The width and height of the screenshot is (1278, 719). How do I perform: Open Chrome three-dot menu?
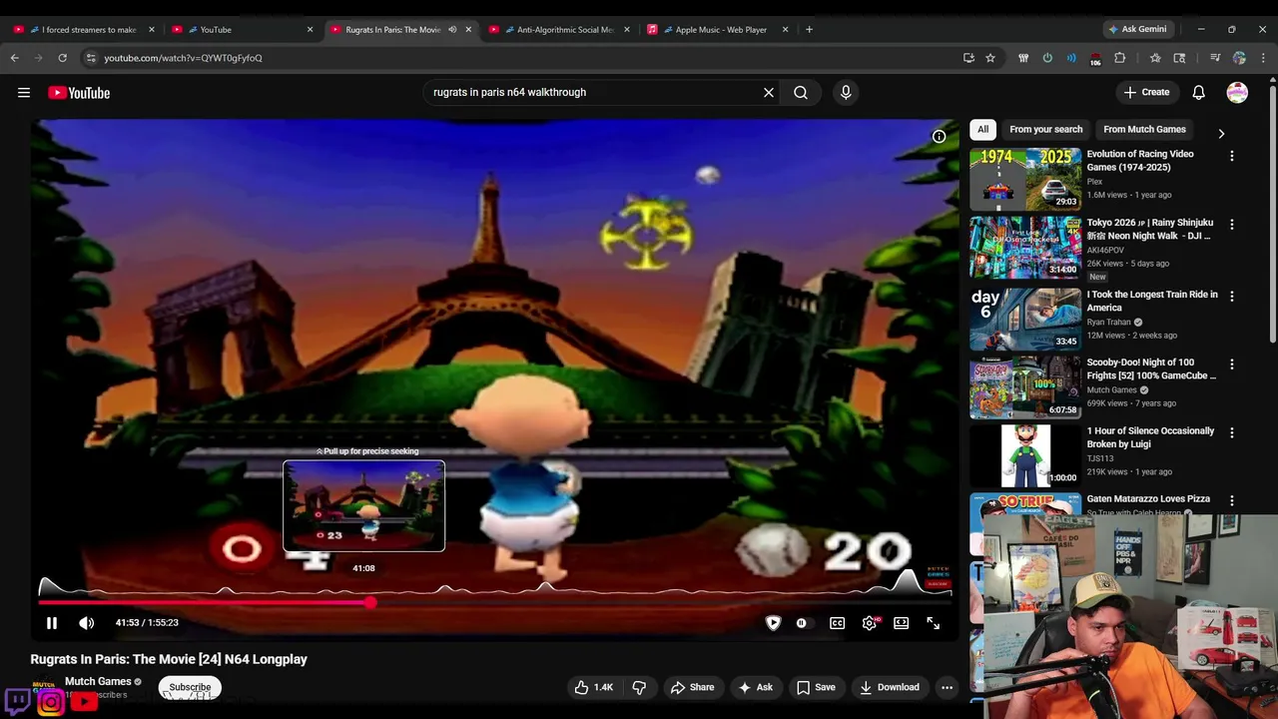click(1263, 58)
